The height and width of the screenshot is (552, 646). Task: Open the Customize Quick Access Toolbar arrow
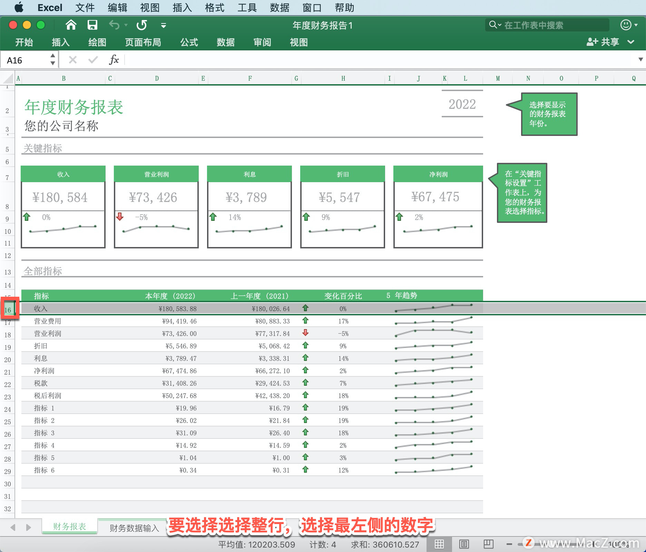pos(164,25)
